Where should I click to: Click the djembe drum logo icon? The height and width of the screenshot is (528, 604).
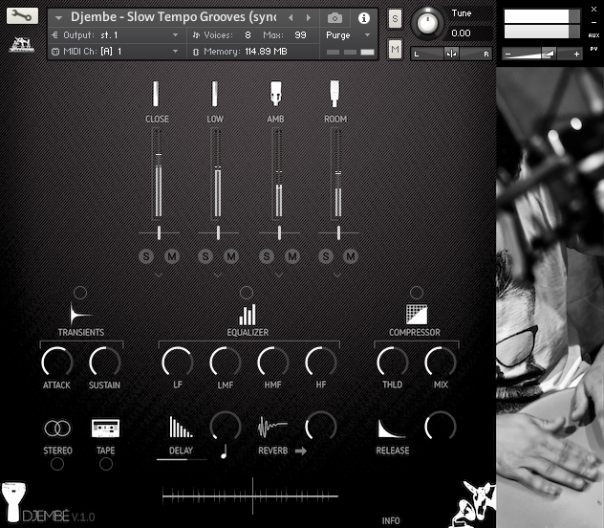tap(13, 500)
